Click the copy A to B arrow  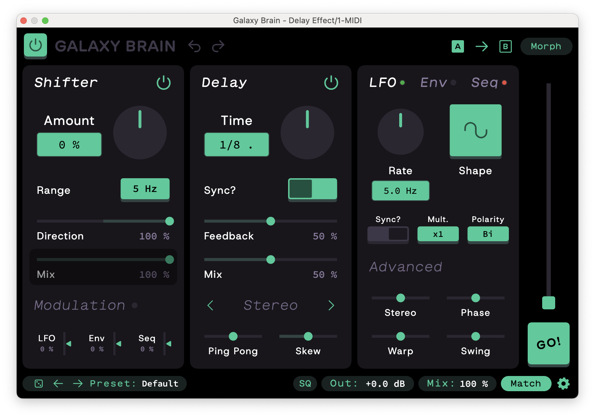(481, 46)
